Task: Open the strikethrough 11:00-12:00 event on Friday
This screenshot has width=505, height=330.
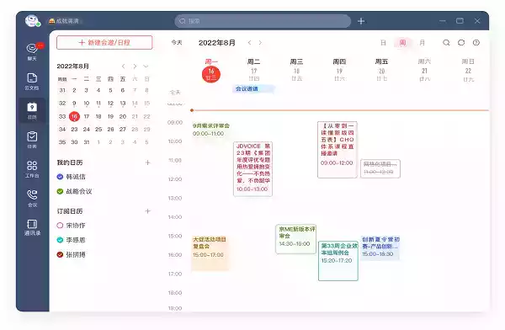Action: (x=380, y=168)
